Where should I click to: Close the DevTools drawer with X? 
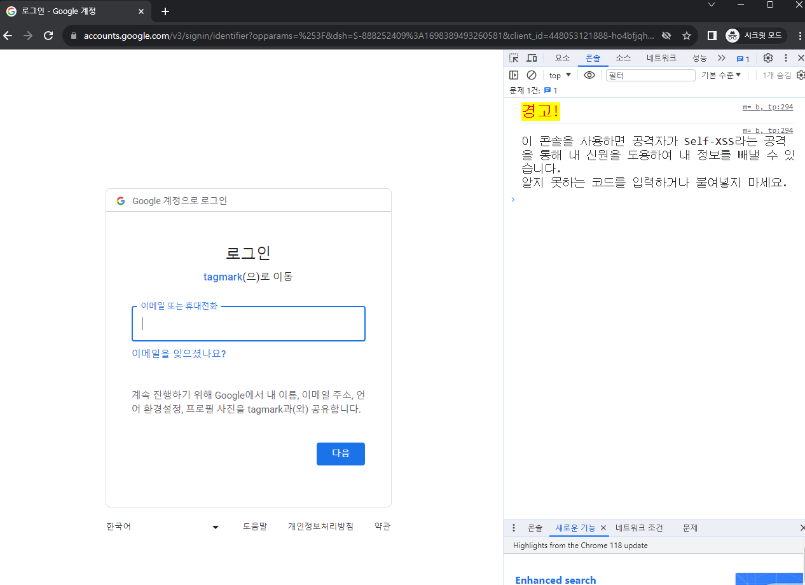(802, 528)
